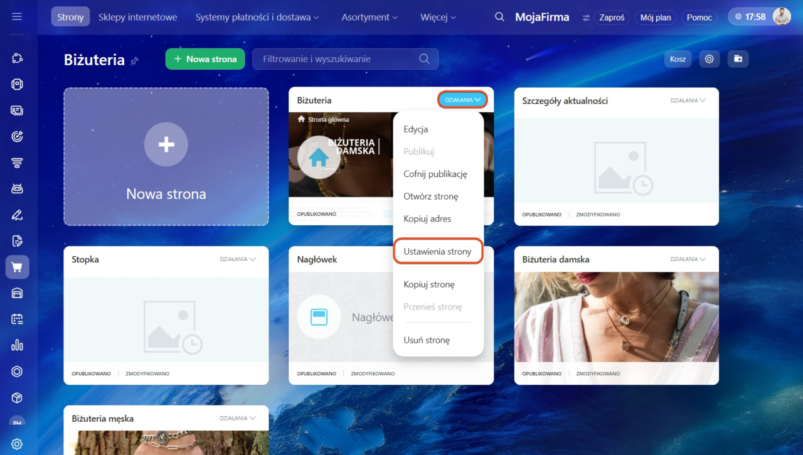Click the green Nowa strona button
This screenshot has width=803, height=455.
205,59
